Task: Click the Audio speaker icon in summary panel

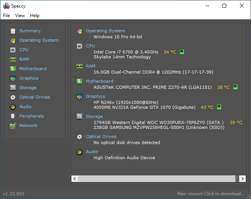Action: [79, 152]
